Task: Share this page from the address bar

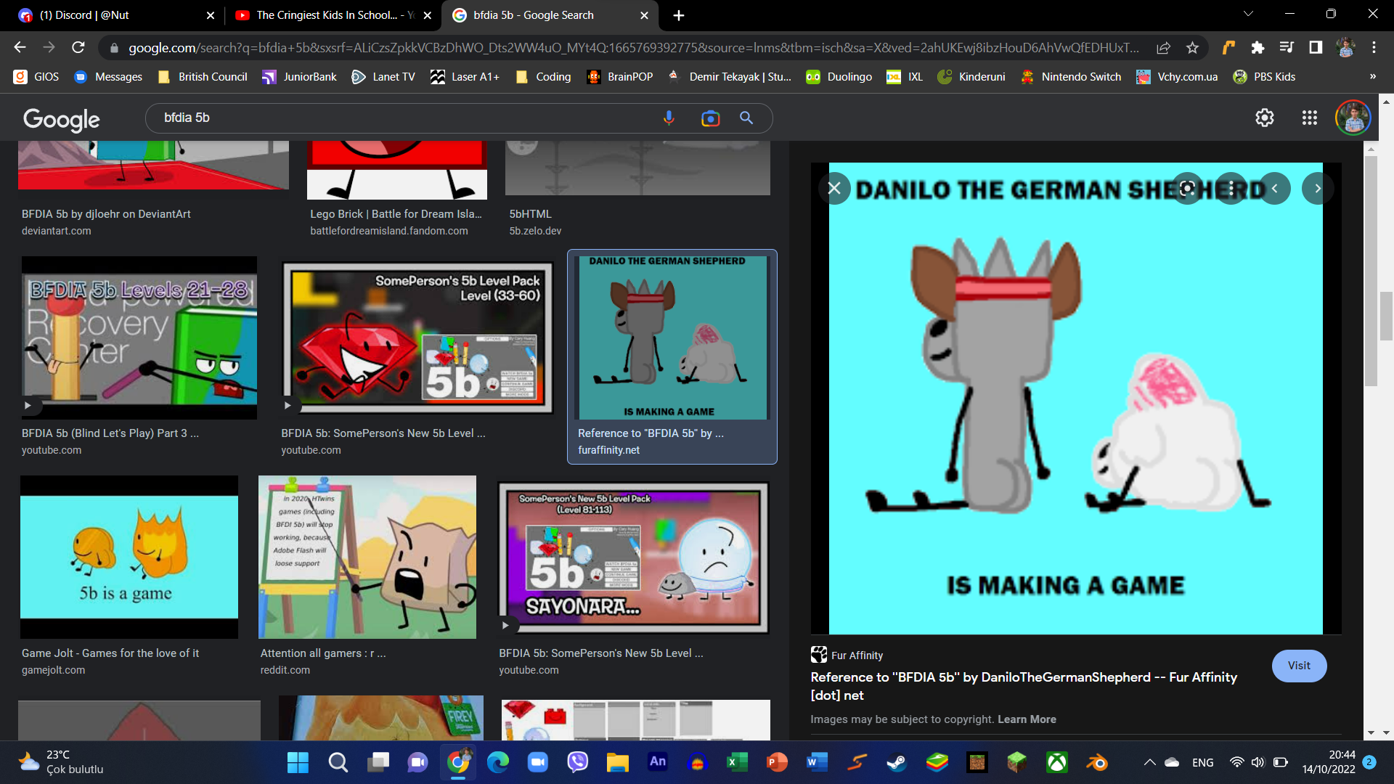Action: (1163, 47)
